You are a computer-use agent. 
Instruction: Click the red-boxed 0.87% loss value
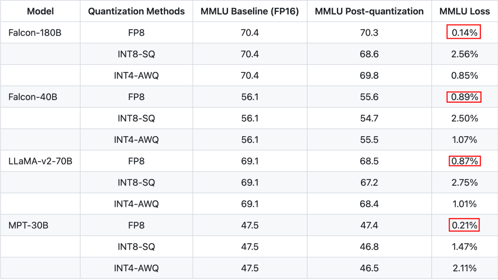tap(464, 161)
